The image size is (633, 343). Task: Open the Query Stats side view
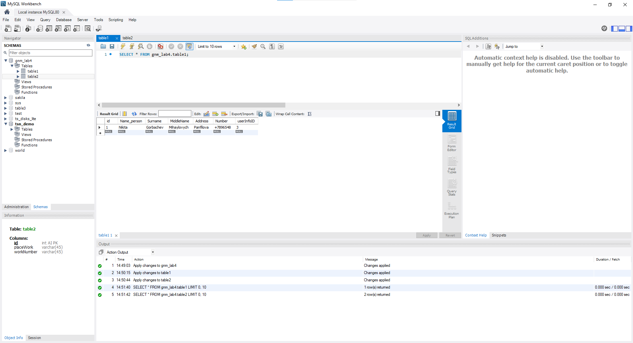(452, 187)
